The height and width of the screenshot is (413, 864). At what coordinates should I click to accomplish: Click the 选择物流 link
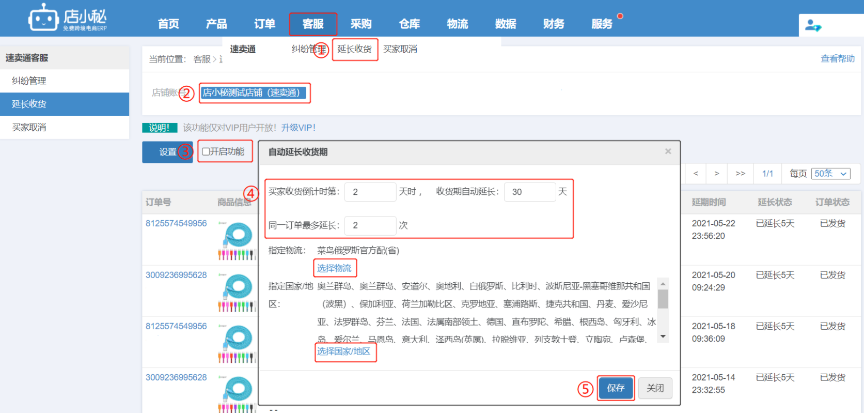coord(334,268)
